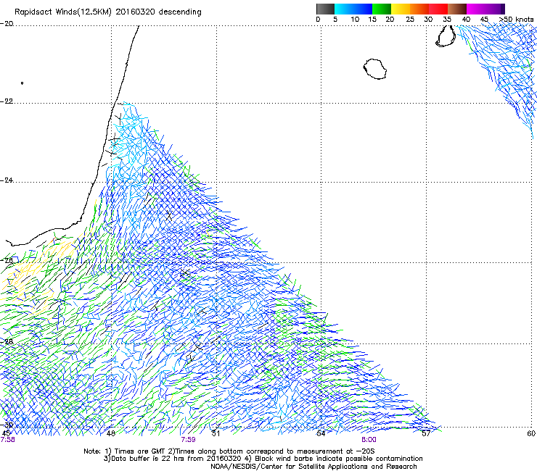537x471 pixels.
Task: Click the yellow 20-25 knots legend swatch
Action: (x=401, y=9)
